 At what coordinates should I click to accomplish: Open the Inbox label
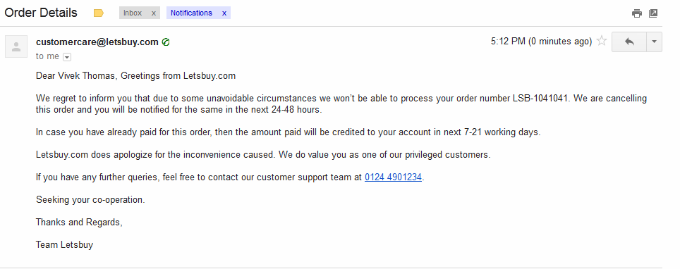(x=133, y=13)
